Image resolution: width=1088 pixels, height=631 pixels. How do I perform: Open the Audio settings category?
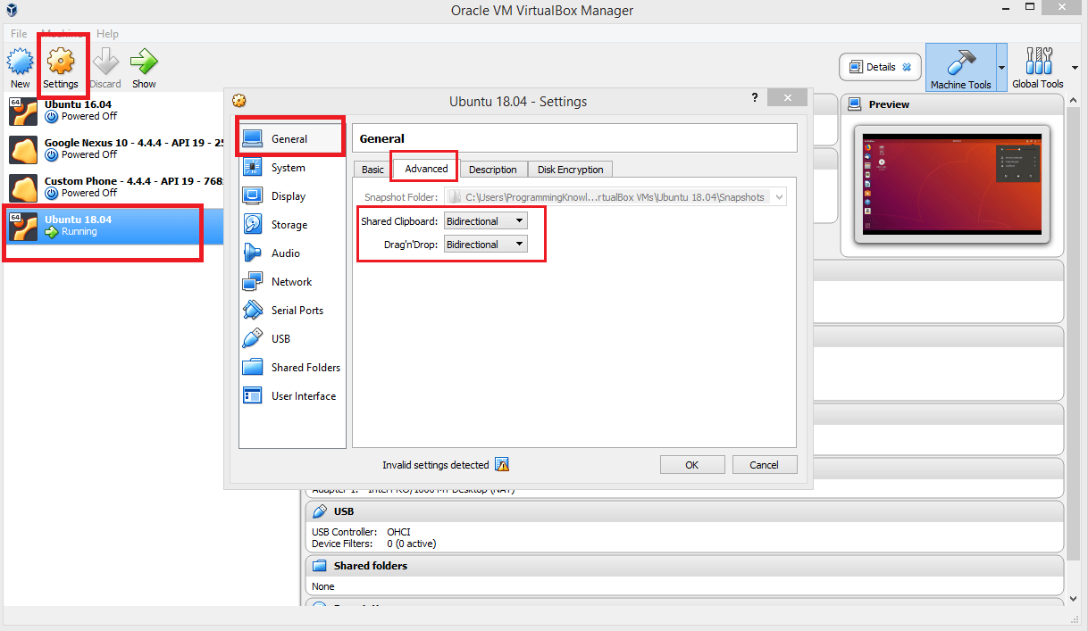click(x=291, y=253)
